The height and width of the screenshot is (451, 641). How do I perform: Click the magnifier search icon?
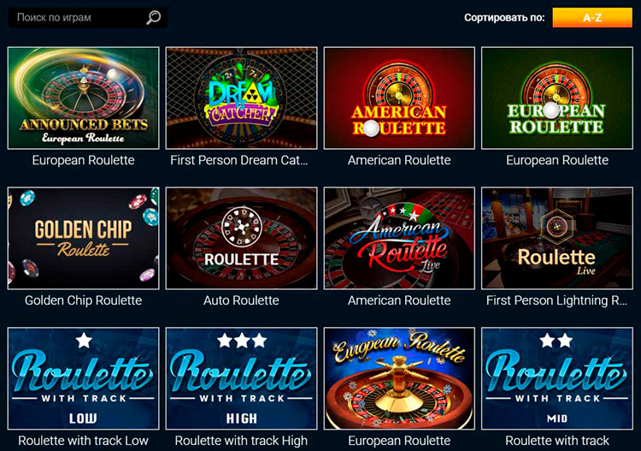(x=154, y=18)
